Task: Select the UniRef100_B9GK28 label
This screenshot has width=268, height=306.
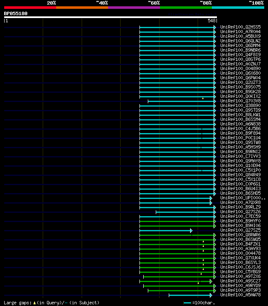Action: [x=240, y=92]
